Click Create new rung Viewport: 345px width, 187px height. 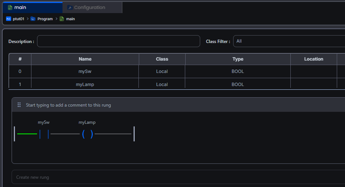(x=33, y=177)
